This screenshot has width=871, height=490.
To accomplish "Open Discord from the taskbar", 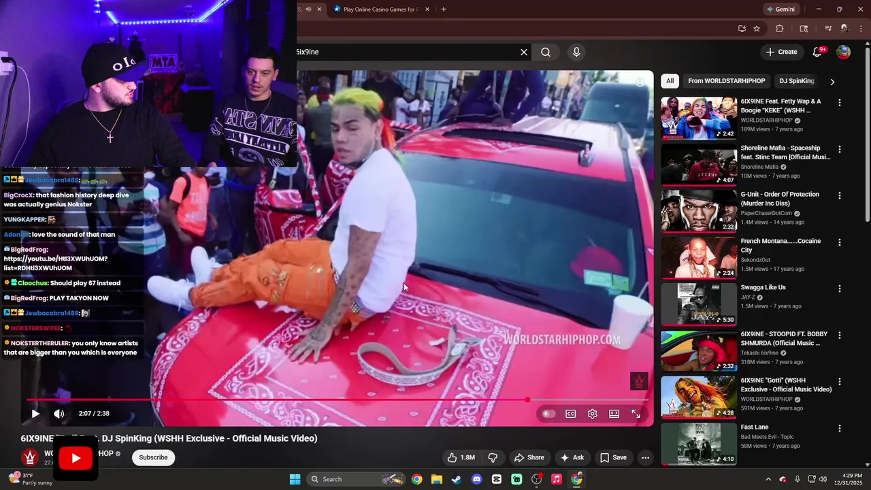I will tap(476, 479).
